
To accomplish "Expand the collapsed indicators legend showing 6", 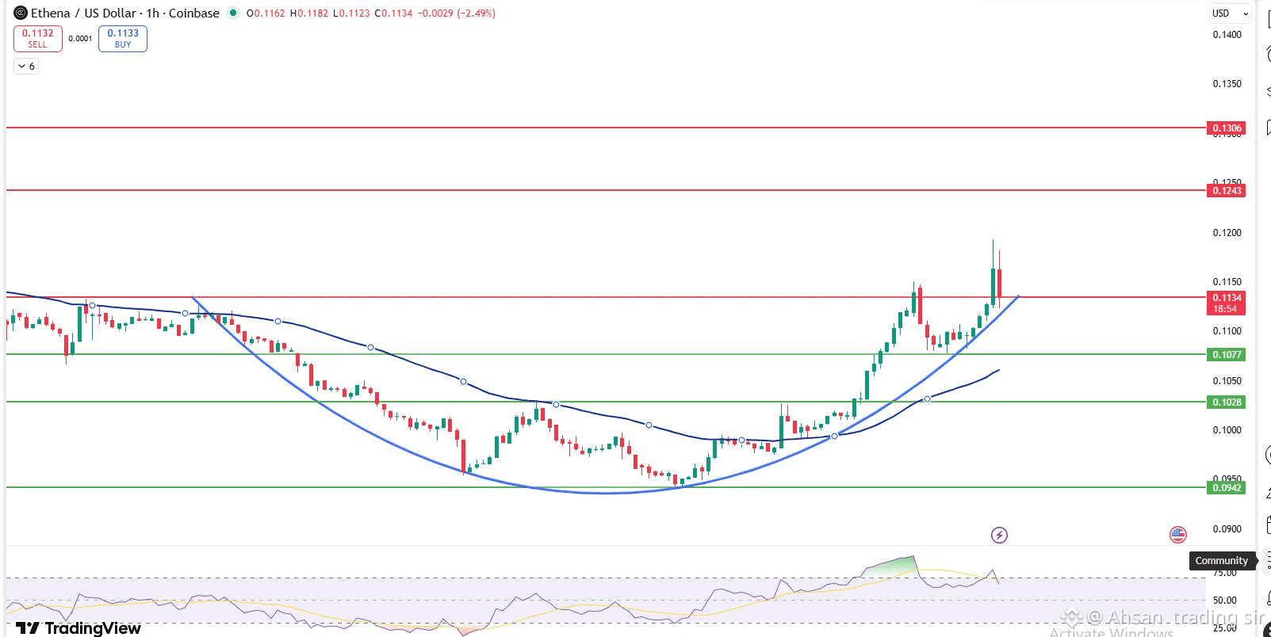I will click(x=26, y=67).
